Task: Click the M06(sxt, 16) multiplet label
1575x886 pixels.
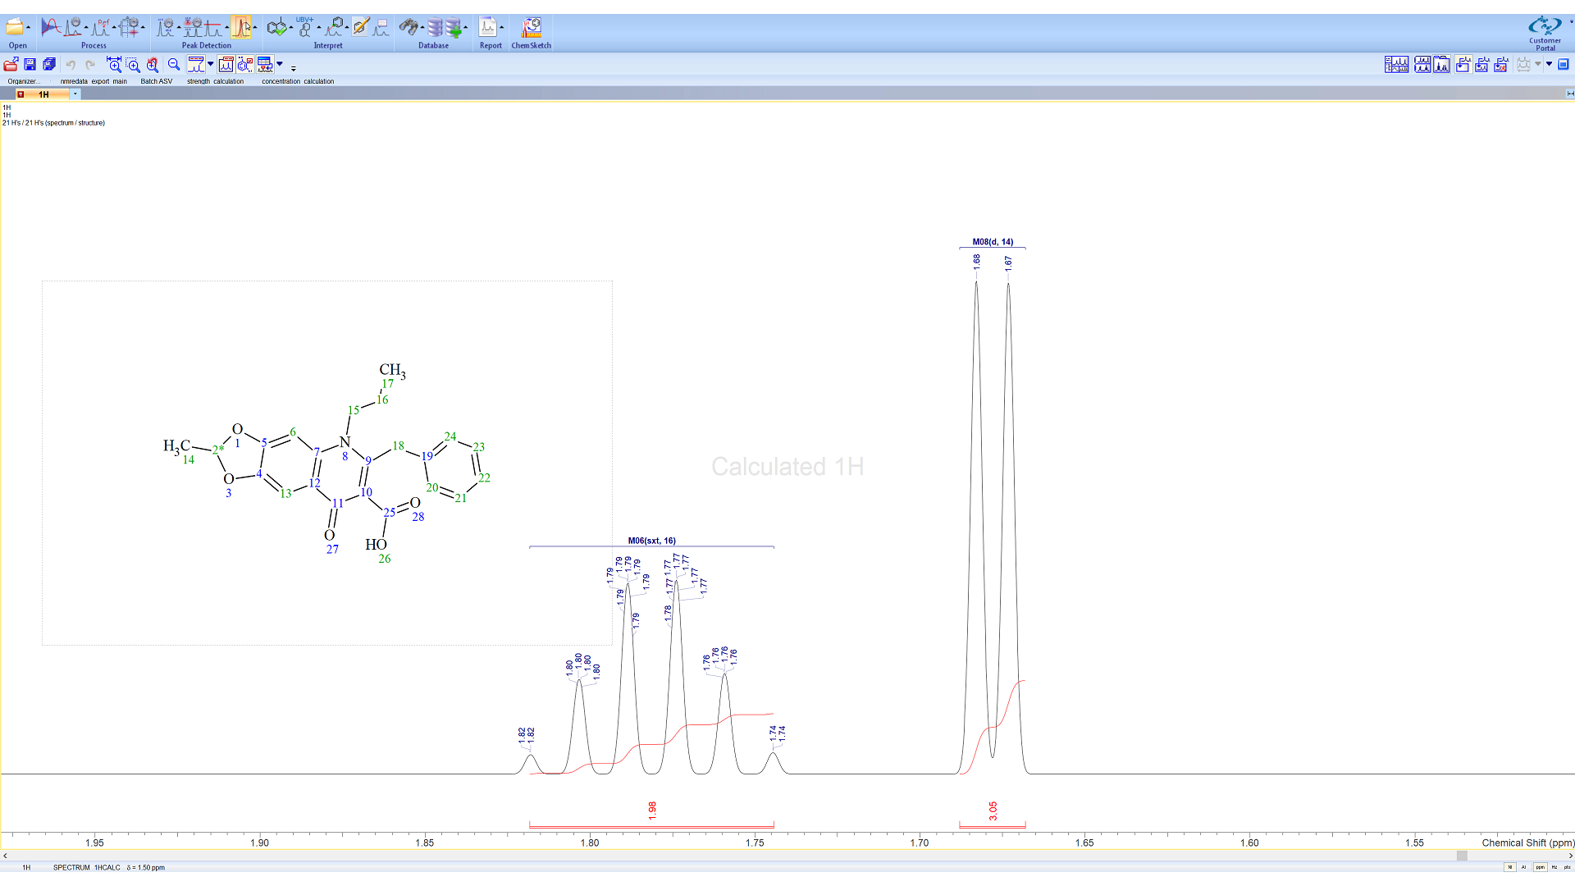Action: 652,541
